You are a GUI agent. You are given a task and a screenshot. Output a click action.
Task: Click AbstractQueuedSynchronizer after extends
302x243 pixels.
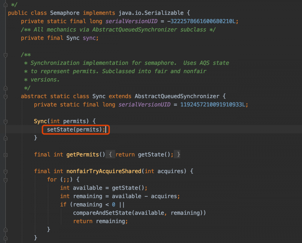[177, 96]
